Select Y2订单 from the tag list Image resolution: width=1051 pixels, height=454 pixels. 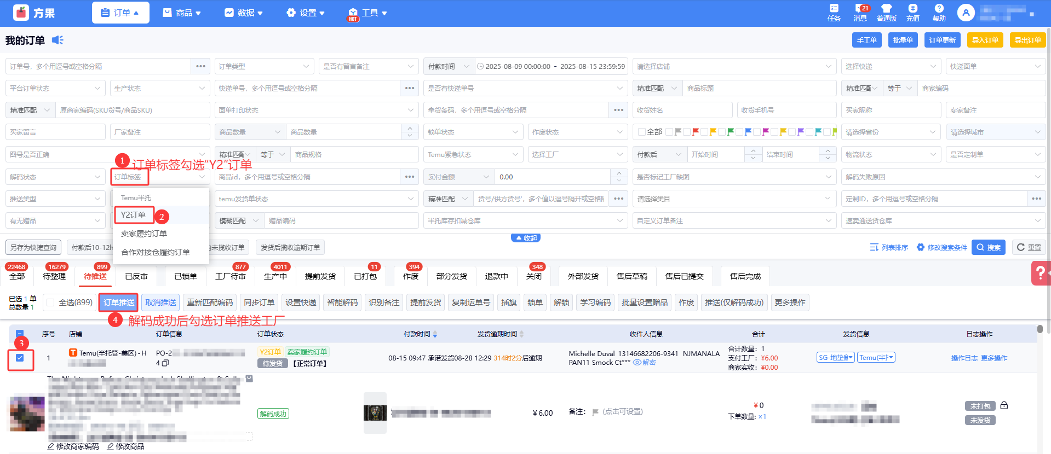[134, 215]
